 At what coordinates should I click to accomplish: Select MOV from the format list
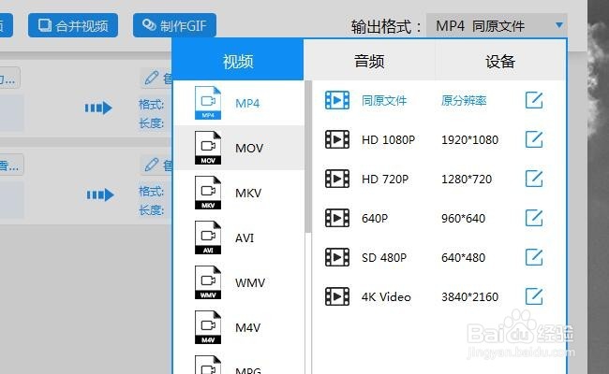(x=240, y=148)
